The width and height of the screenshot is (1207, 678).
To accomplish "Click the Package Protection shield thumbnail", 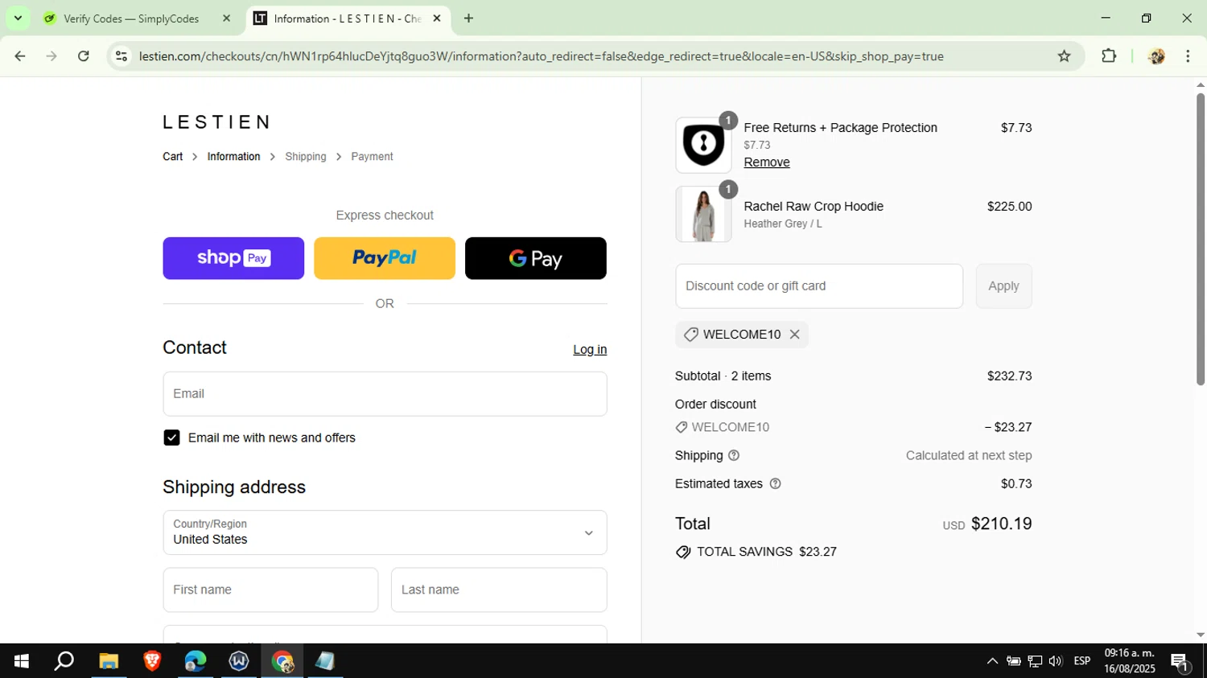I will click(x=703, y=146).
